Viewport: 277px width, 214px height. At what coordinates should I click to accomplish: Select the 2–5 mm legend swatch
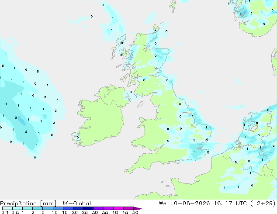pyautogui.click(x=38, y=208)
